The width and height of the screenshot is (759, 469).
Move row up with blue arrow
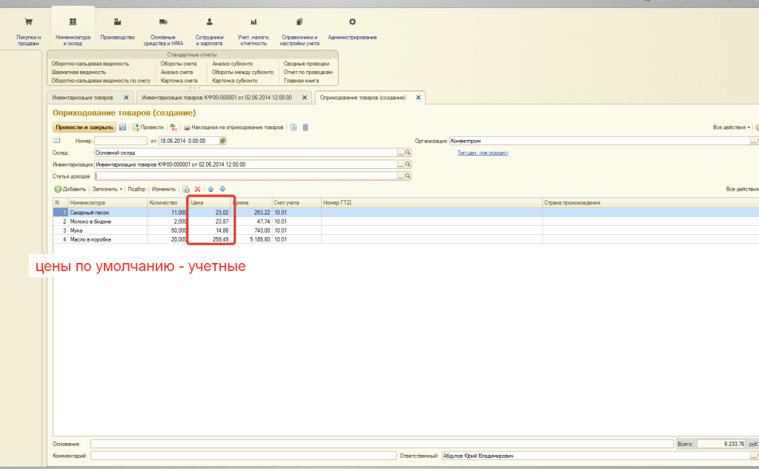(x=211, y=189)
